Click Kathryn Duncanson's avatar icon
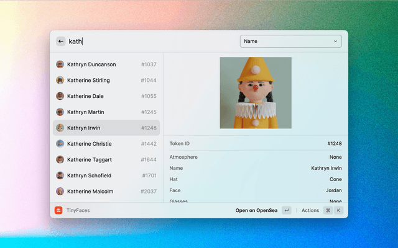398x248 pixels. [60, 64]
